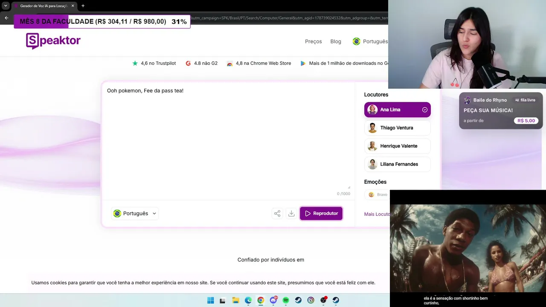The image size is (546, 307).
Task: Click the 4,8 na Chrome Web Store rating
Action: click(x=259, y=63)
